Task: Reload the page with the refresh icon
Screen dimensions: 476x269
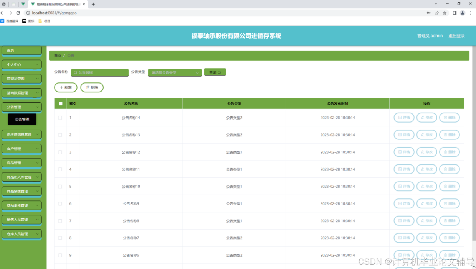Action: (18, 13)
